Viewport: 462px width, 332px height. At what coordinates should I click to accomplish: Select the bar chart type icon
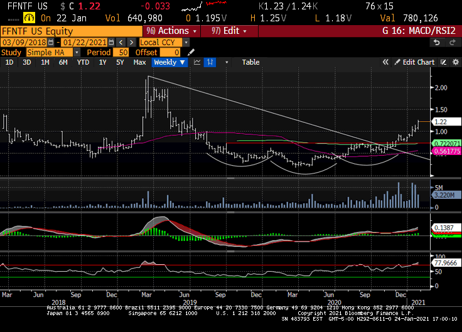[x=210, y=62]
